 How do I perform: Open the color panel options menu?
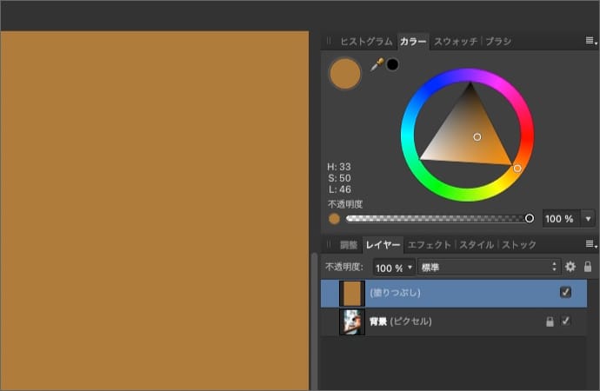tap(590, 41)
